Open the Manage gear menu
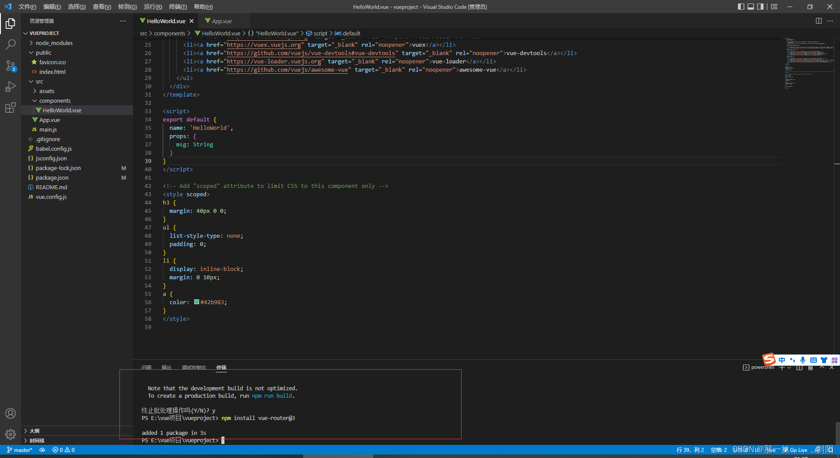The image size is (840, 458). pos(10,434)
